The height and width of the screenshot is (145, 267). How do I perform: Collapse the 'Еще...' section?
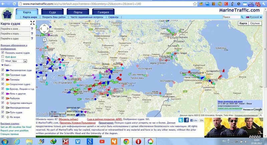[x=6, y=65]
